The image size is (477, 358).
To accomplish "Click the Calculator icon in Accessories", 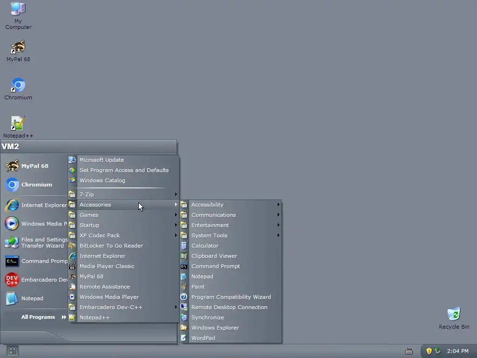I will coord(184,246).
